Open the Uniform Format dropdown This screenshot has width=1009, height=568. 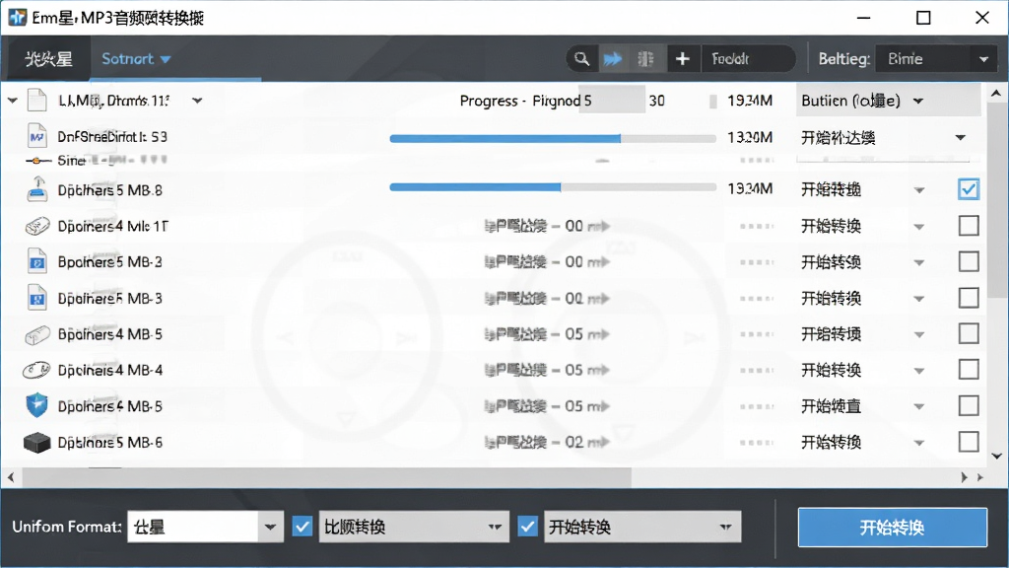[205, 527]
